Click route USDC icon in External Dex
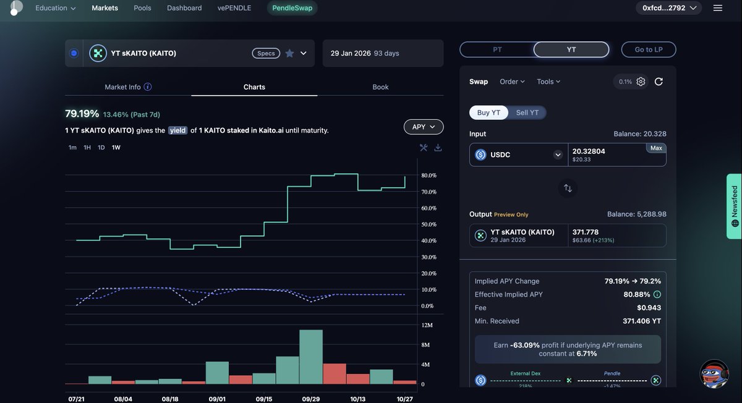This screenshot has width=742, height=403. click(x=480, y=380)
